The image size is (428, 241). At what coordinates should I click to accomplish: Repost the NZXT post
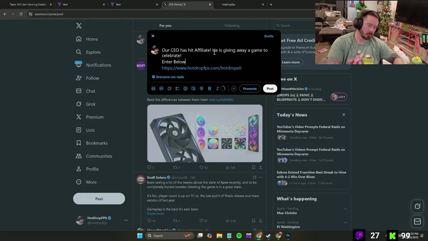176,167
